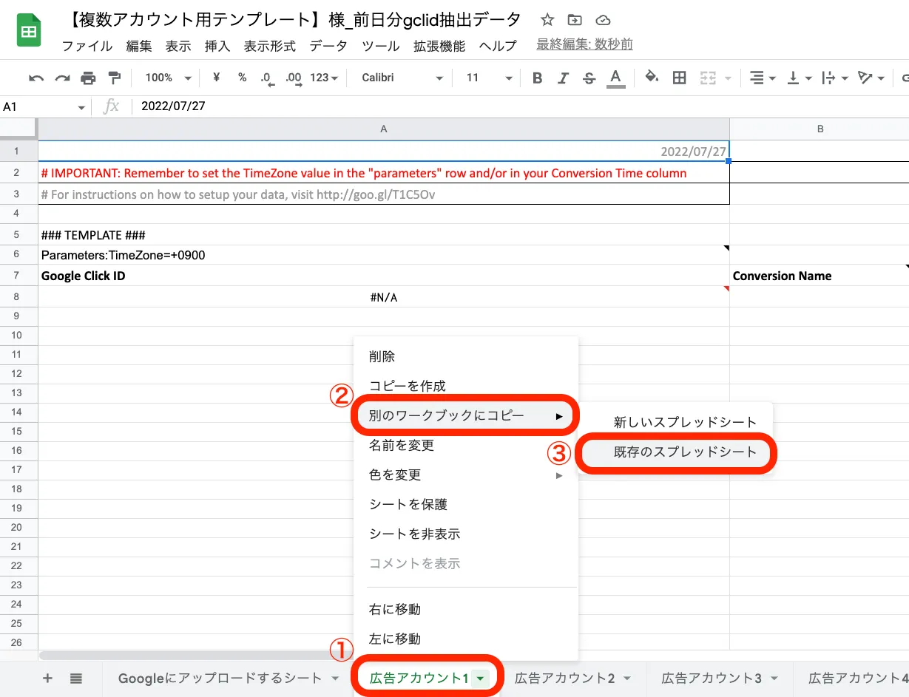Open more number formats dropdown
This screenshot has width=909, height=697.
pyautogui.click(x=324, y=78)
